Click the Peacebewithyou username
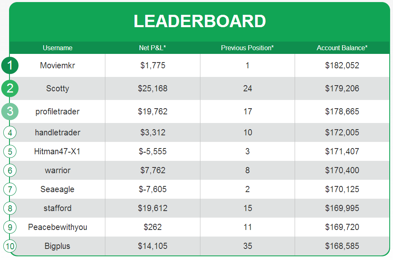 57,227
